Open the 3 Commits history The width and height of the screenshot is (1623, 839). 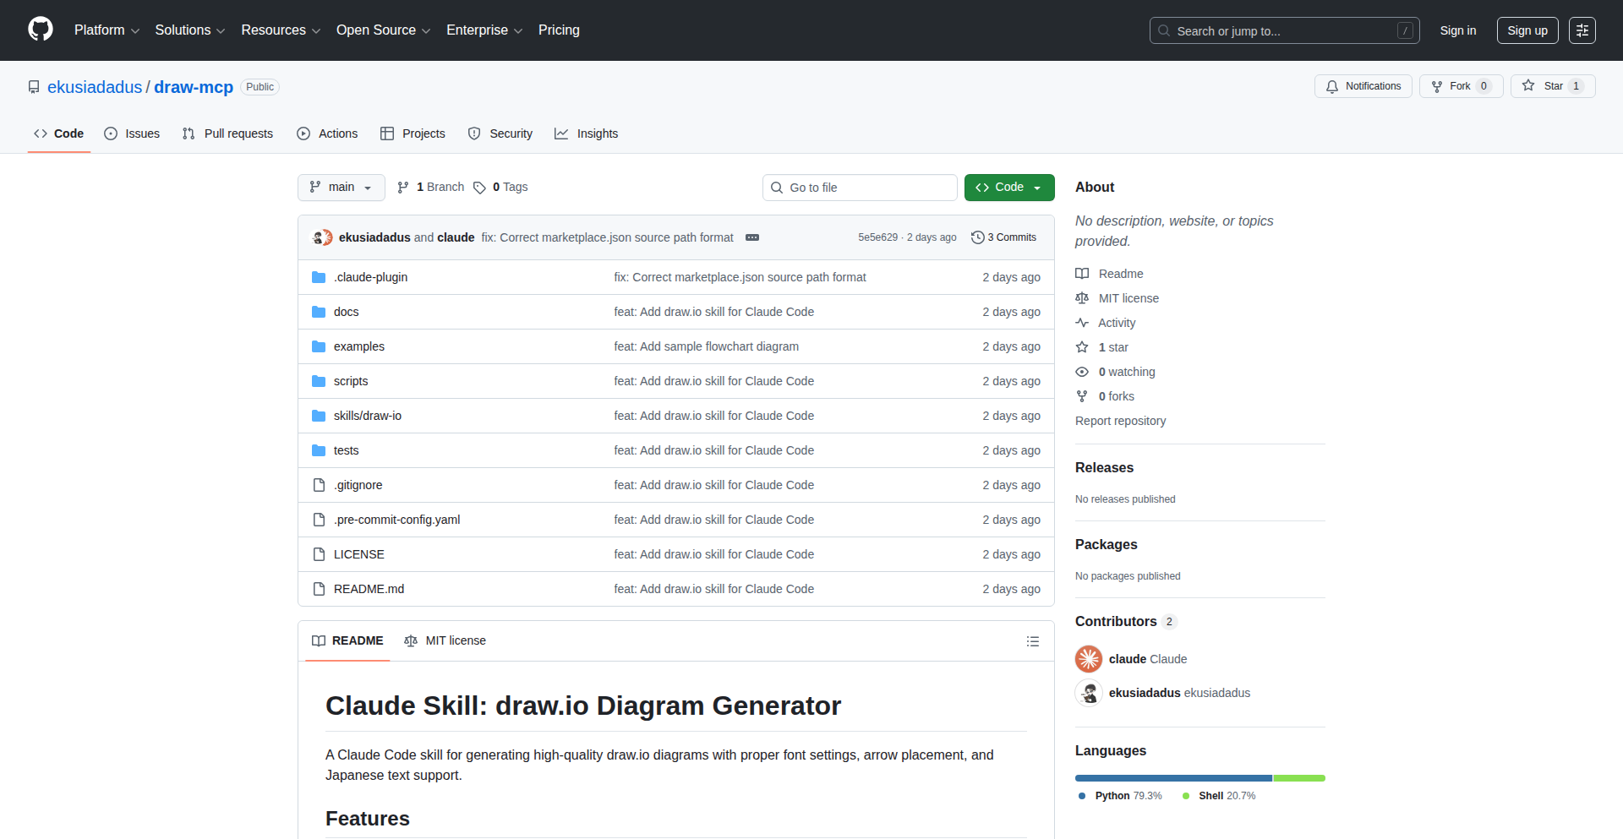pyautogui.click(x=1003, y=237)
